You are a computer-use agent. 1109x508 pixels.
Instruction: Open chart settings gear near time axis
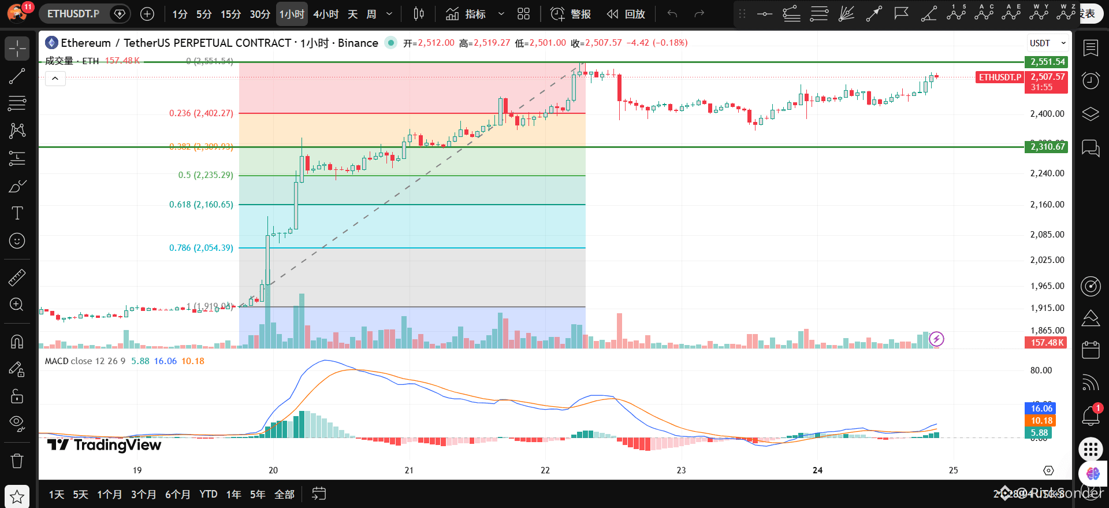tap(1048, 470)
